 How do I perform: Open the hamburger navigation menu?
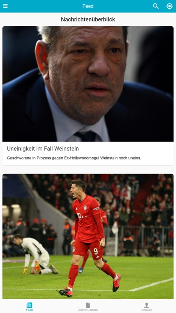click(x=5, y=6)
